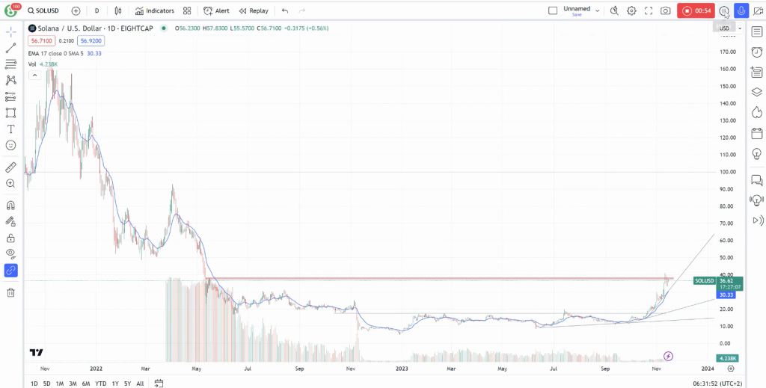Open the ruler measure tool
The height and width of the screenshot is (388, 766).
tap(10, 168)
